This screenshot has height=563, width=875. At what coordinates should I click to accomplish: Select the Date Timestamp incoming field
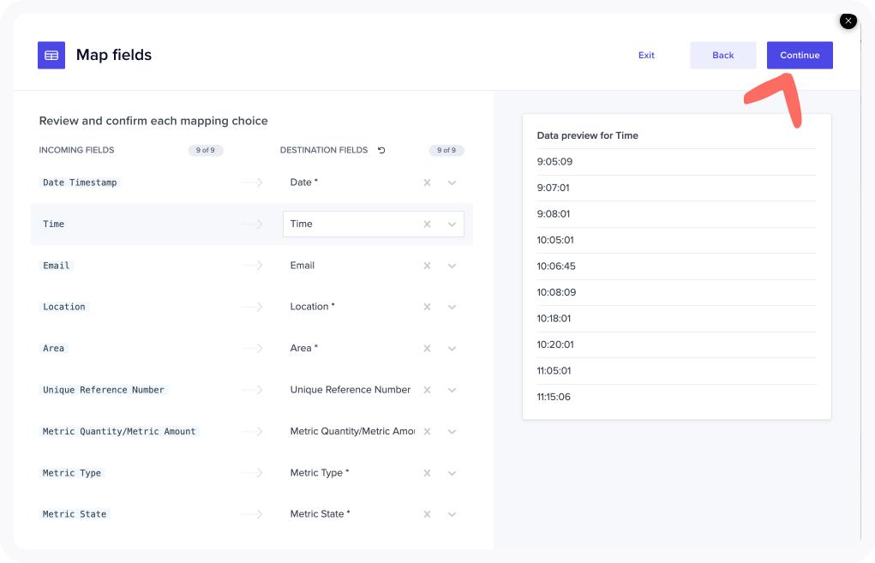[x=80, y=183]
